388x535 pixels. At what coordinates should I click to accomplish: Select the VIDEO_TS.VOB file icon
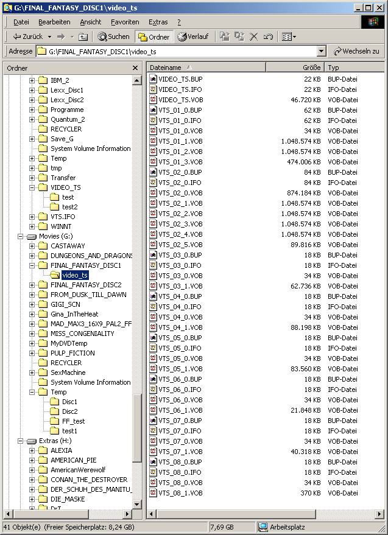pyautogui.click(x=153, y=100)
